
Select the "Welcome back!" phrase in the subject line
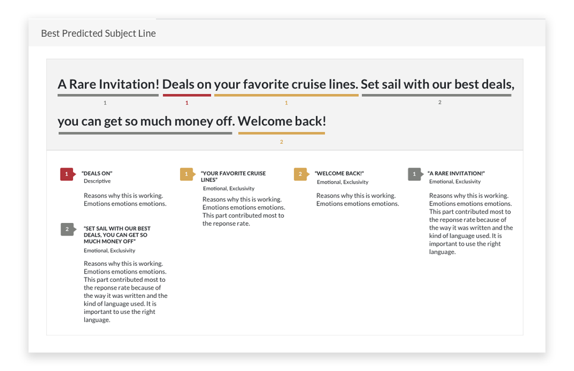282,121
